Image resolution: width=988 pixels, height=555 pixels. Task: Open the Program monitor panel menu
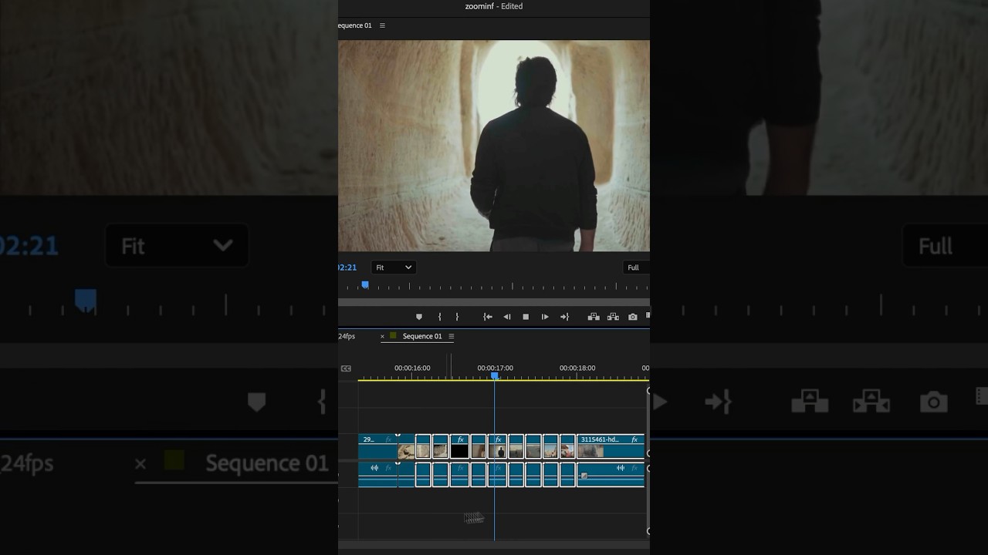pos(382,25)
